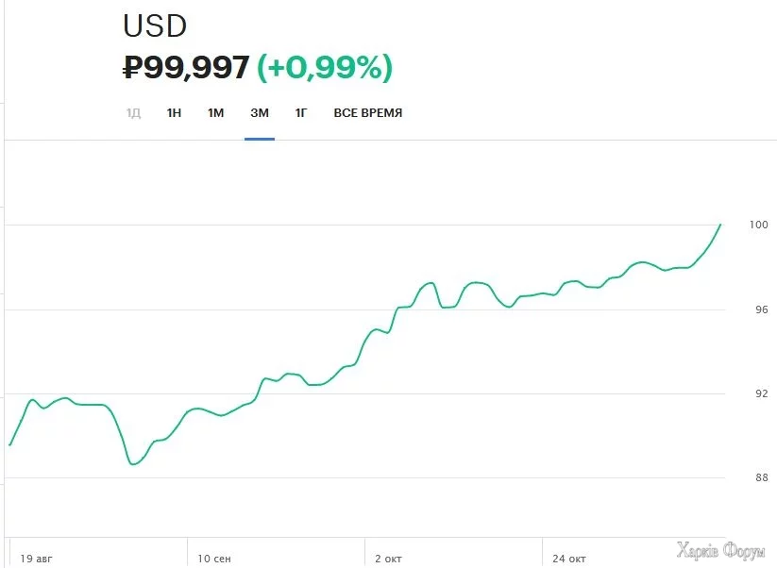The width and height of the screenshot is (777, 568).
Task: Click the 10 сен date marker
Action: click(214, 559)
